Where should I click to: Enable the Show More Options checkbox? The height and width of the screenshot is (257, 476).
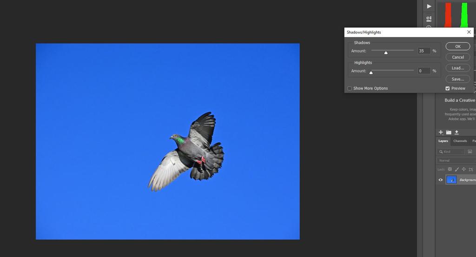click(x=350, y=88)
